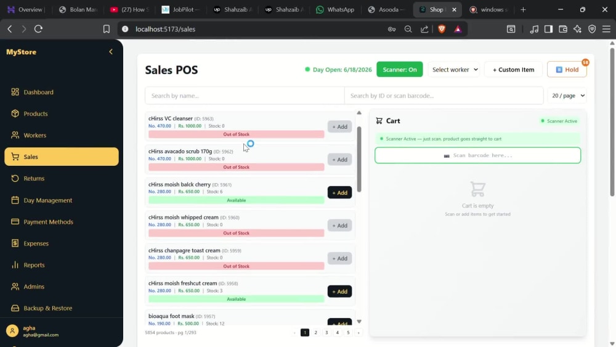Click the Expenses receipt icon
The height and width of the screenshot is (347, 616).
pos(15,243)
